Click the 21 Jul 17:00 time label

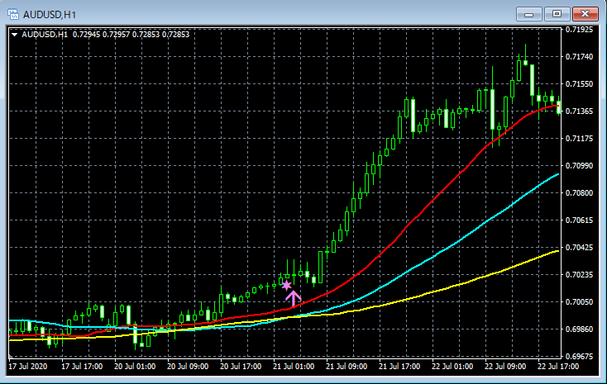click(x=399, y=366)
